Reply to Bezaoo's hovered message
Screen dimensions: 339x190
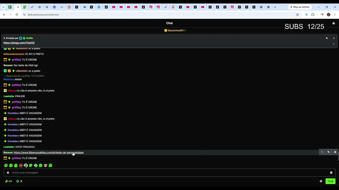(x=322, y=152)
